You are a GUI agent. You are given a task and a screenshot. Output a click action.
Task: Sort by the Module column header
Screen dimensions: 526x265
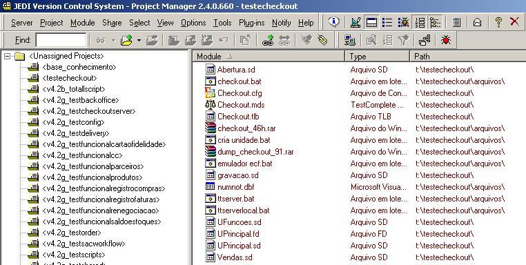tap(269, 57)
